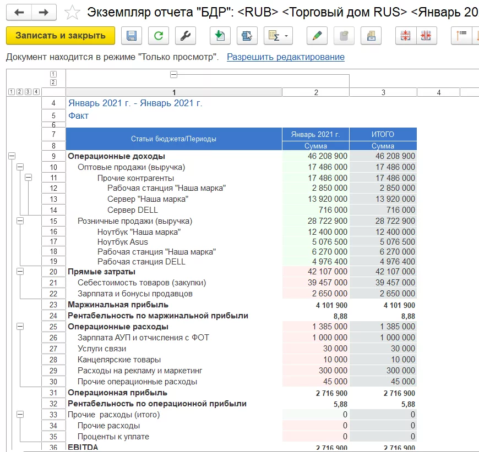The image size is (479, 452).
Task: Collapse the column group above column 1
Action: point(174,74)
